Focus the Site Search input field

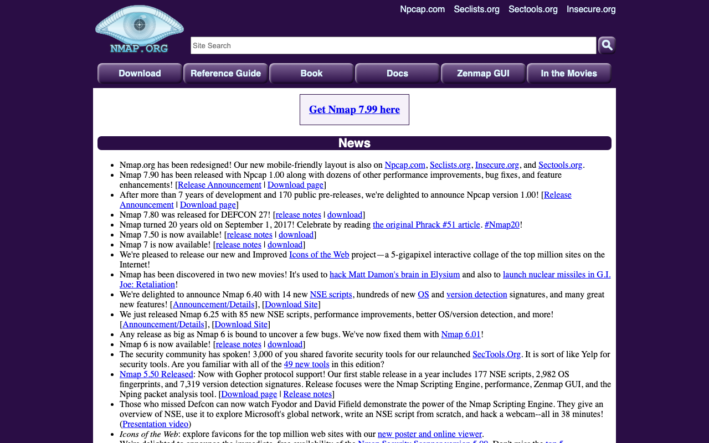(x=393, y=45)
